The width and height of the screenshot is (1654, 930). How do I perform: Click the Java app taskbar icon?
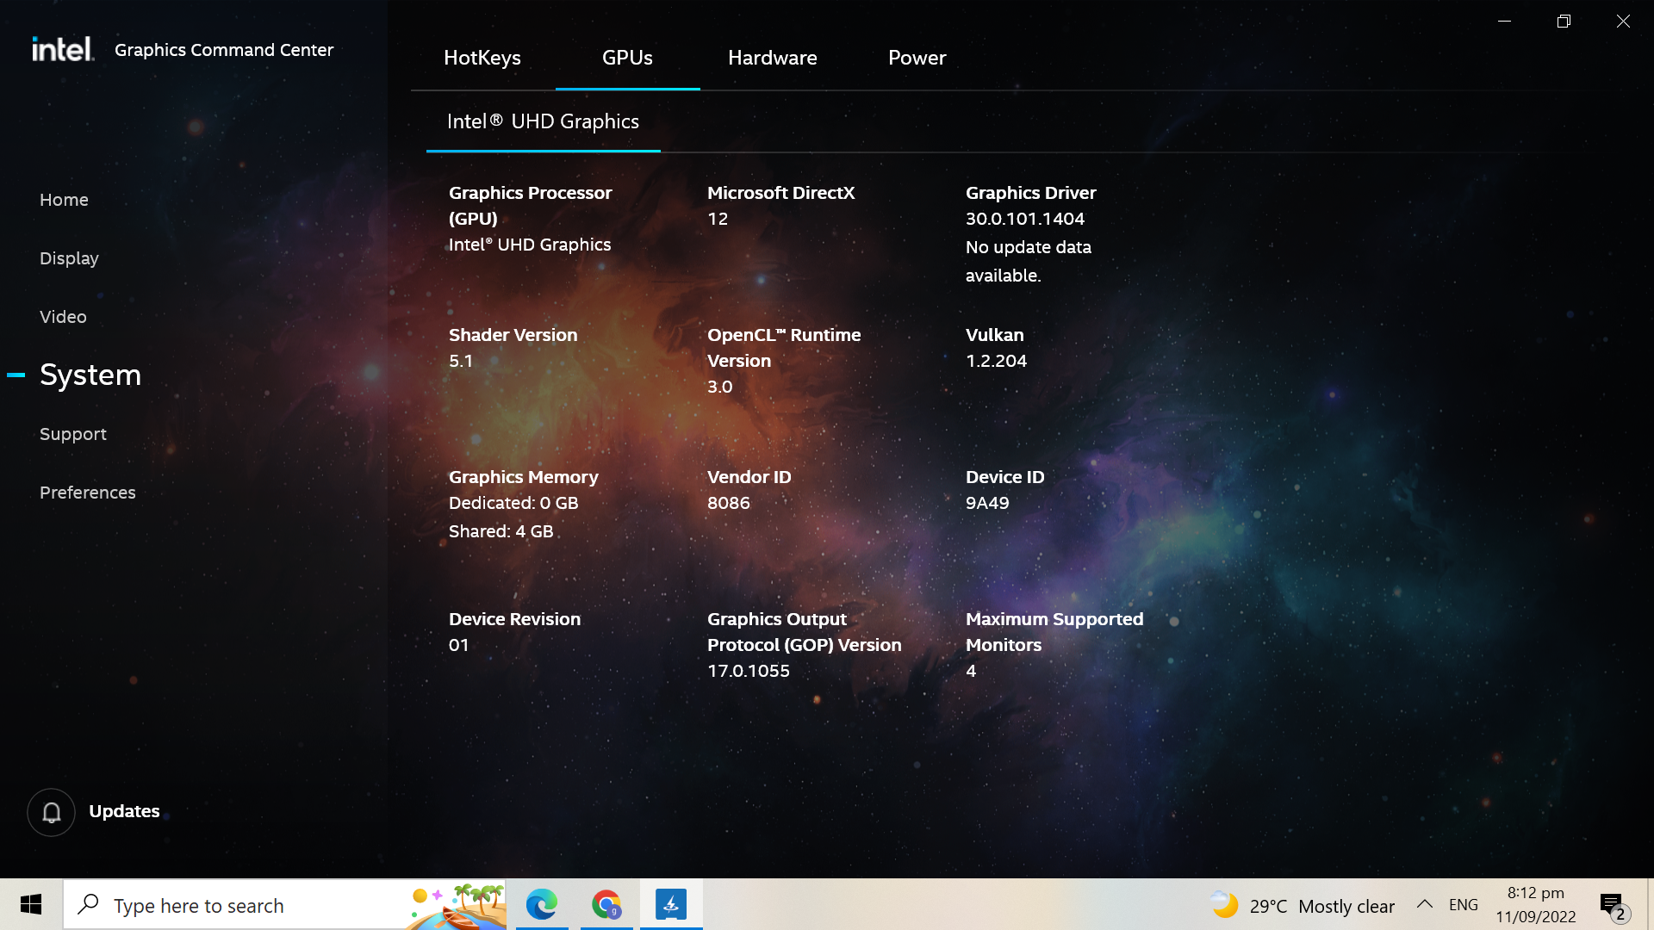(x=671, y=904)
